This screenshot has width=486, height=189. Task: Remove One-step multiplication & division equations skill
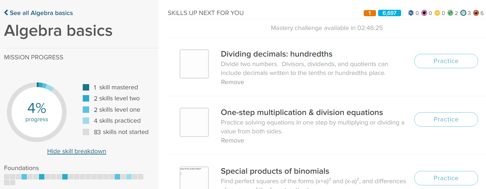point(233,140)
